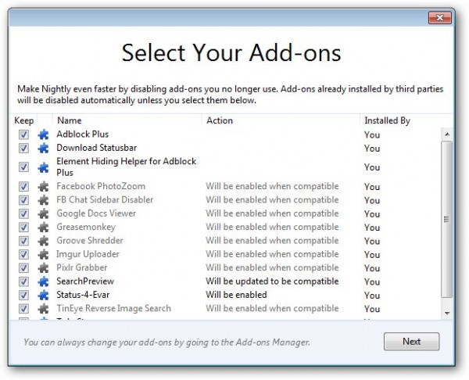Image resolution: width=469 pixels, height=380 pixels.
Task: Select the Download Statusbar row name
Action: coord(97,148)
